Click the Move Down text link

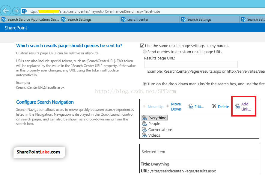pos(176,107)
